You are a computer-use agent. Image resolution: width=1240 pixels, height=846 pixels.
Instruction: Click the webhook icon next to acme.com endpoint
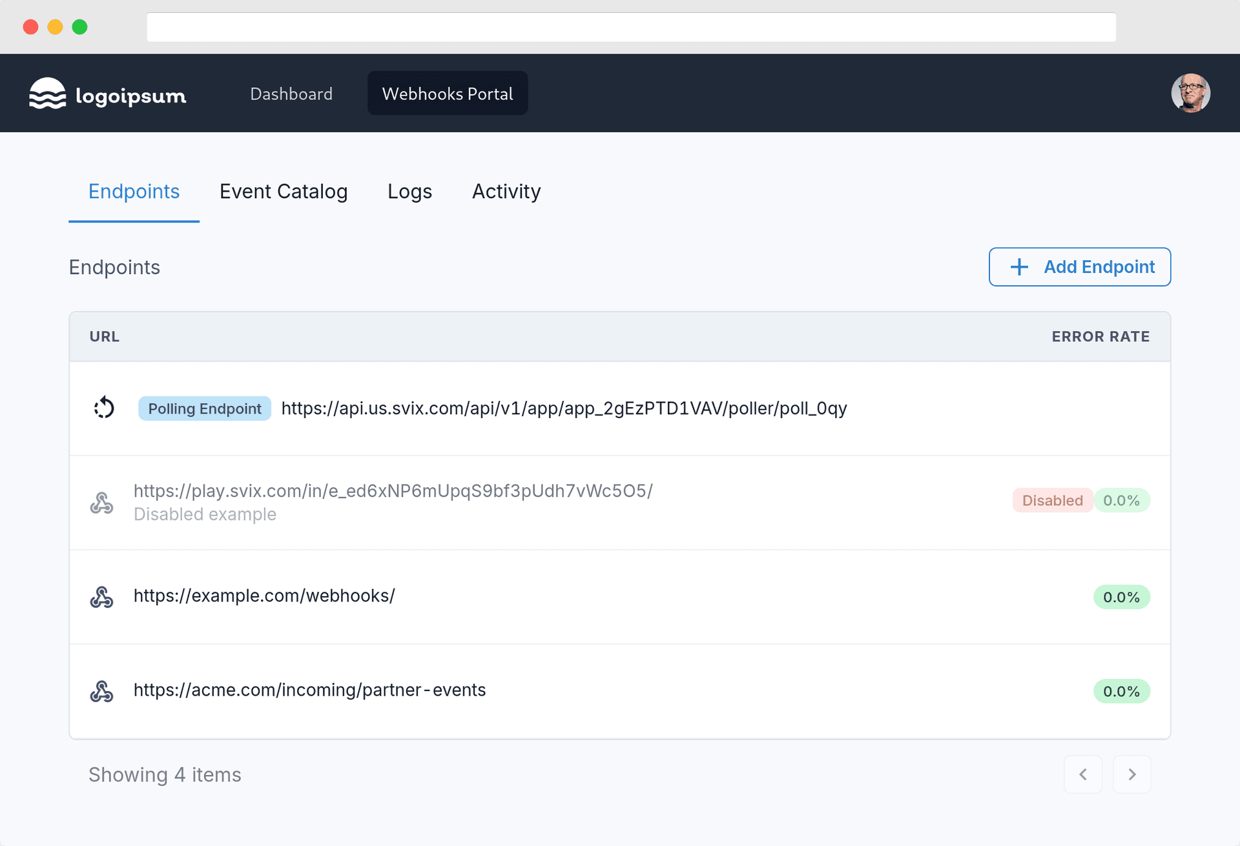[102, 691]
